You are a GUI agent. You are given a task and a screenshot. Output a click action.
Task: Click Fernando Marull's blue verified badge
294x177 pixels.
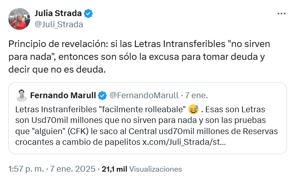[102, 96]
